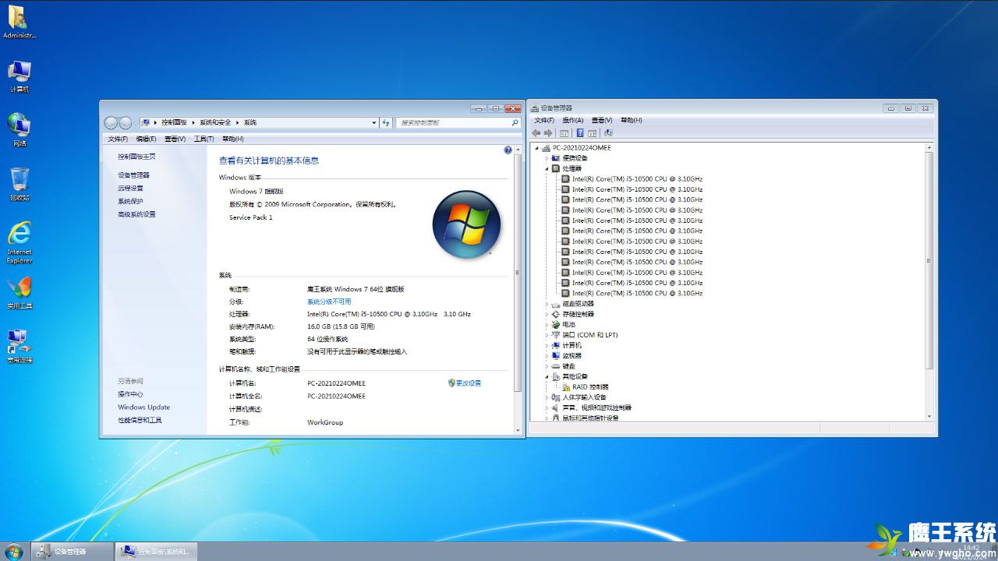Click the Windows Start orb

point(13,552)
